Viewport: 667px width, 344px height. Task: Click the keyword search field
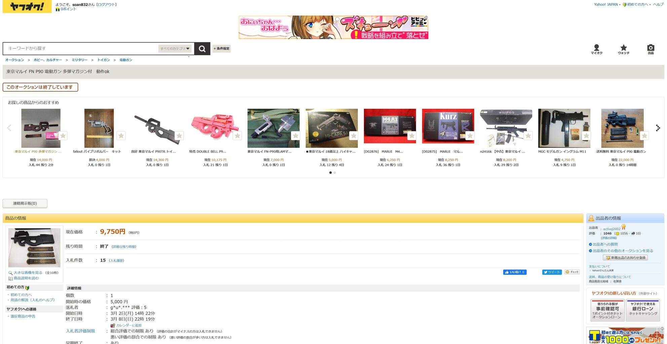[x=81, y=49]
